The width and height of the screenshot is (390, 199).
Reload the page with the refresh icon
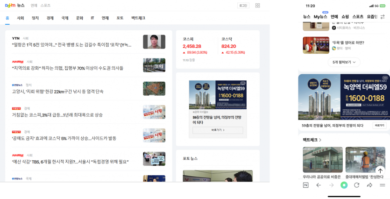click(x=357, y=185)
